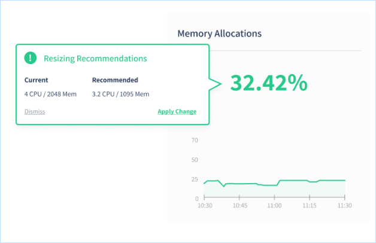Click the Current column label
The image size is (376, 243).
pyautogui.click(x=37, y=80)
